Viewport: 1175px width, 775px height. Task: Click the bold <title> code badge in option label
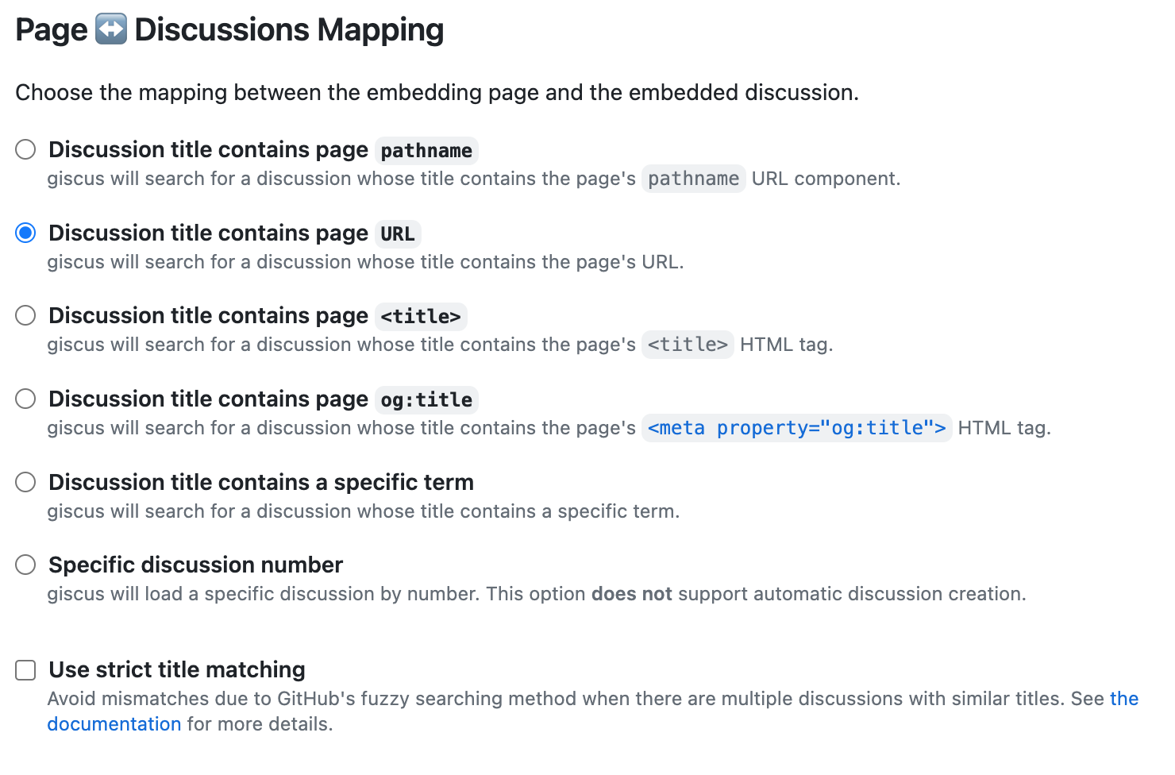(421, 316)
